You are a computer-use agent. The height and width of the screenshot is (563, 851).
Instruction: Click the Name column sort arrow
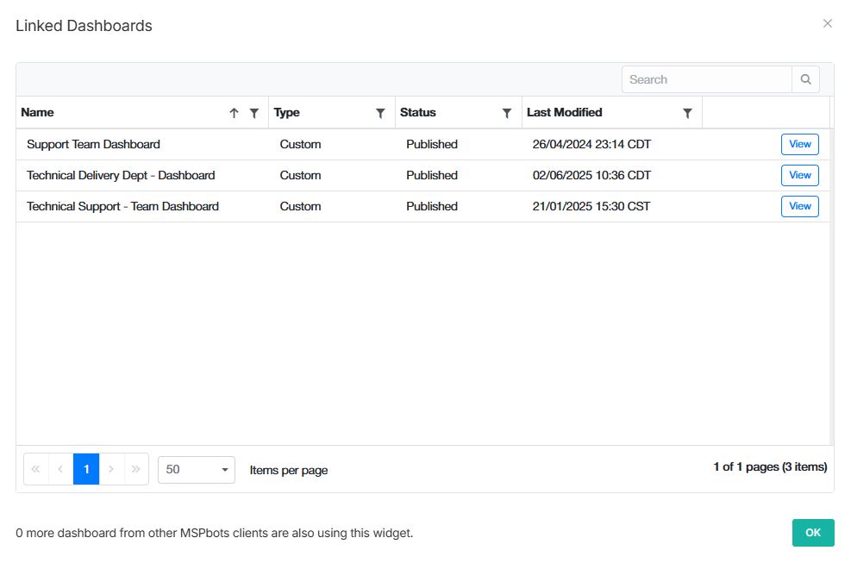tap(234, 113)
